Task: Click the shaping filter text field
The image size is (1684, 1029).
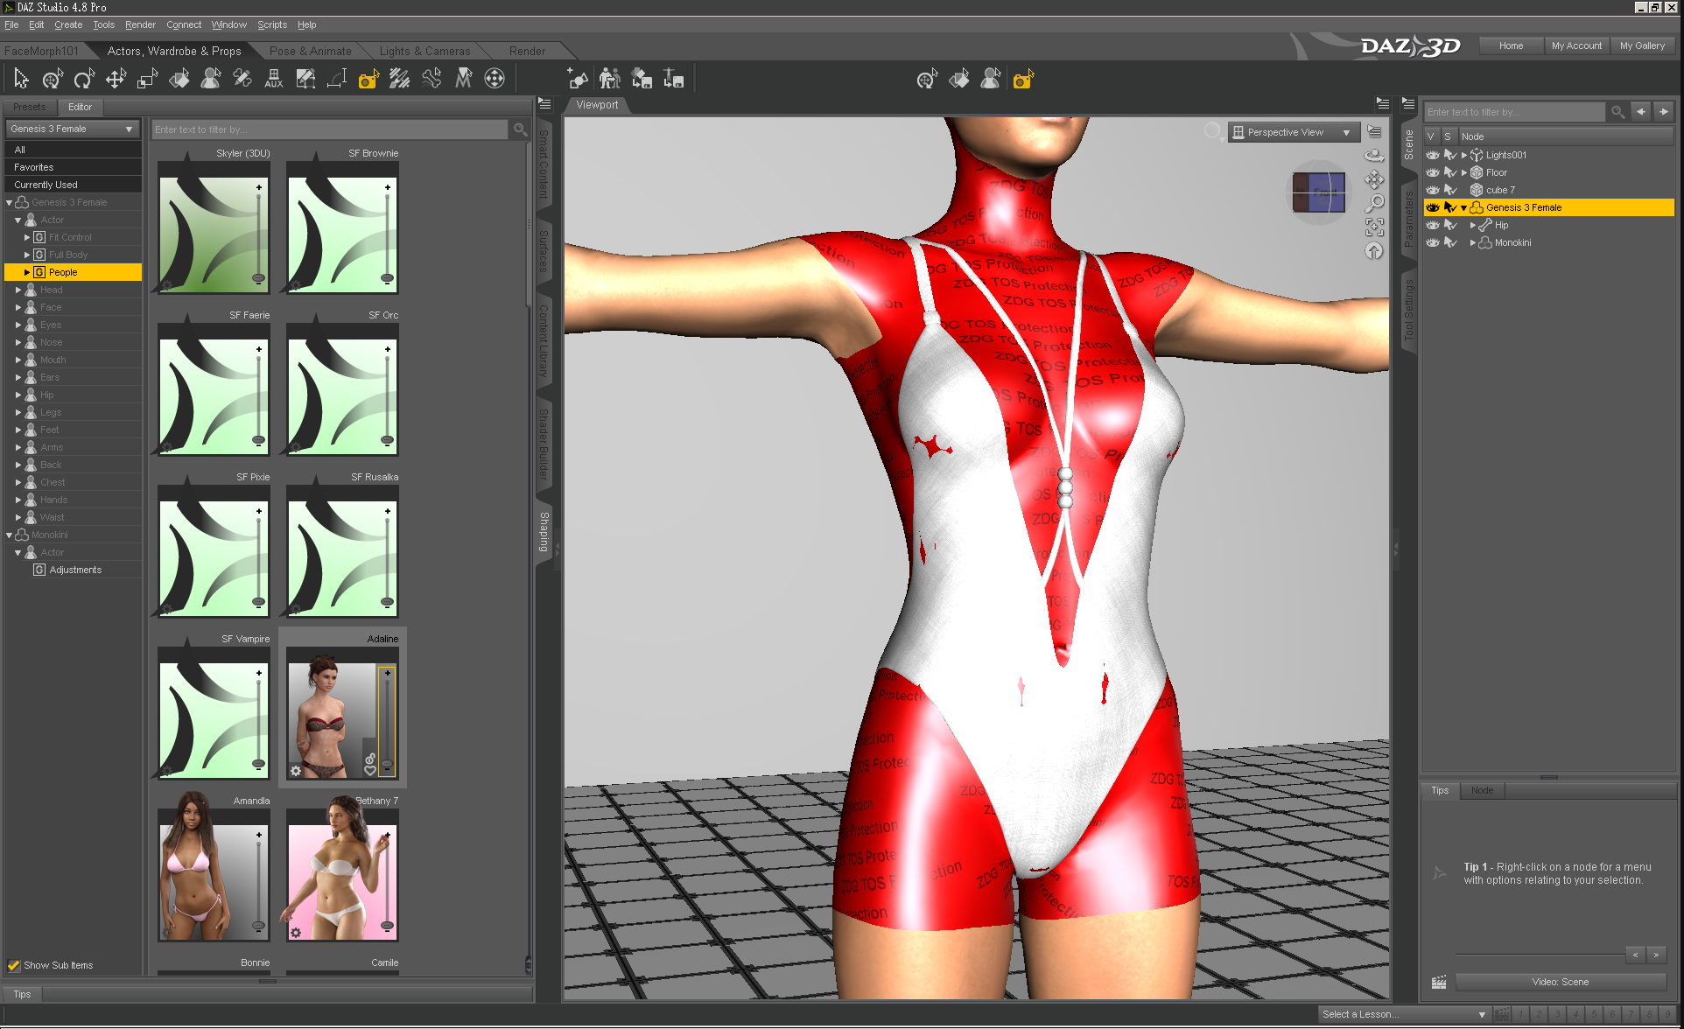Action: (329, 129)
